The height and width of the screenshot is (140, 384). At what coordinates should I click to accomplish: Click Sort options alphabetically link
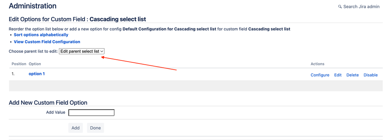click(x=41, y=35)
